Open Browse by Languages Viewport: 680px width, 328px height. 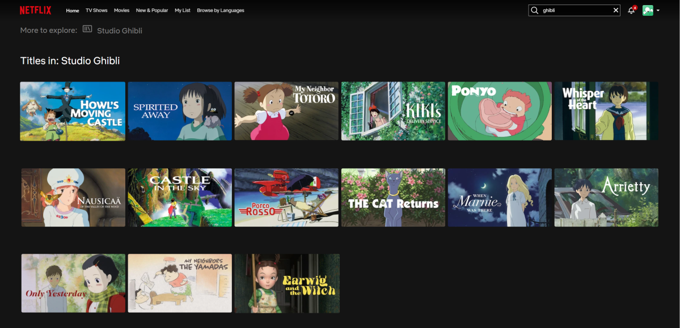click(220, 10)
